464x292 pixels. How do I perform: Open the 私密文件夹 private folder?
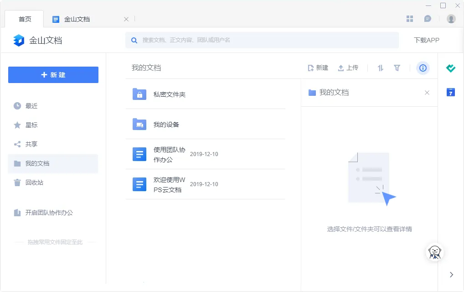[169, 94]
